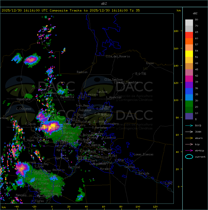The height and width of the screenshot is (210, 208).
Task: Click the cyan 50YD arrow in legend
Action: (x=189, y=126)
